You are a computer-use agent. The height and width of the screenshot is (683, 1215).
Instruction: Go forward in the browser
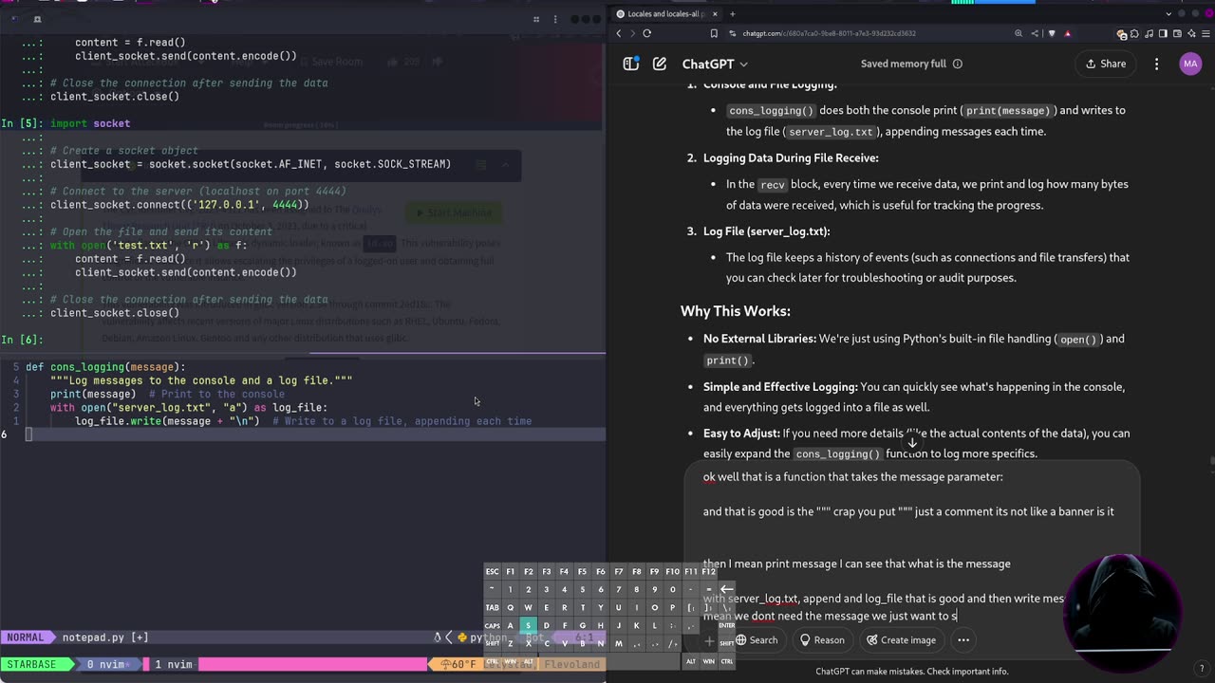(x=632, y=33)
